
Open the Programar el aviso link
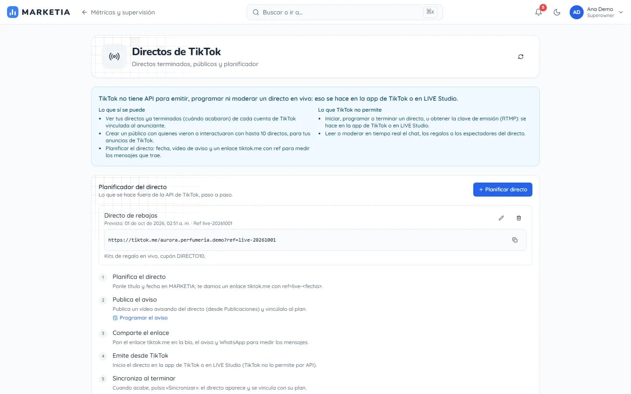click(140, 318)
